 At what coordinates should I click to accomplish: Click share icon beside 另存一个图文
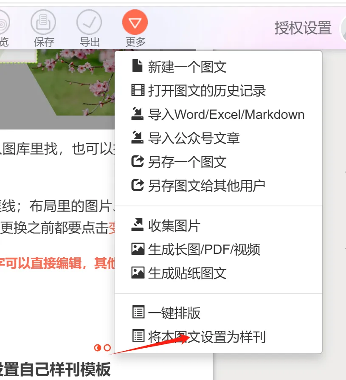(138, 161)
